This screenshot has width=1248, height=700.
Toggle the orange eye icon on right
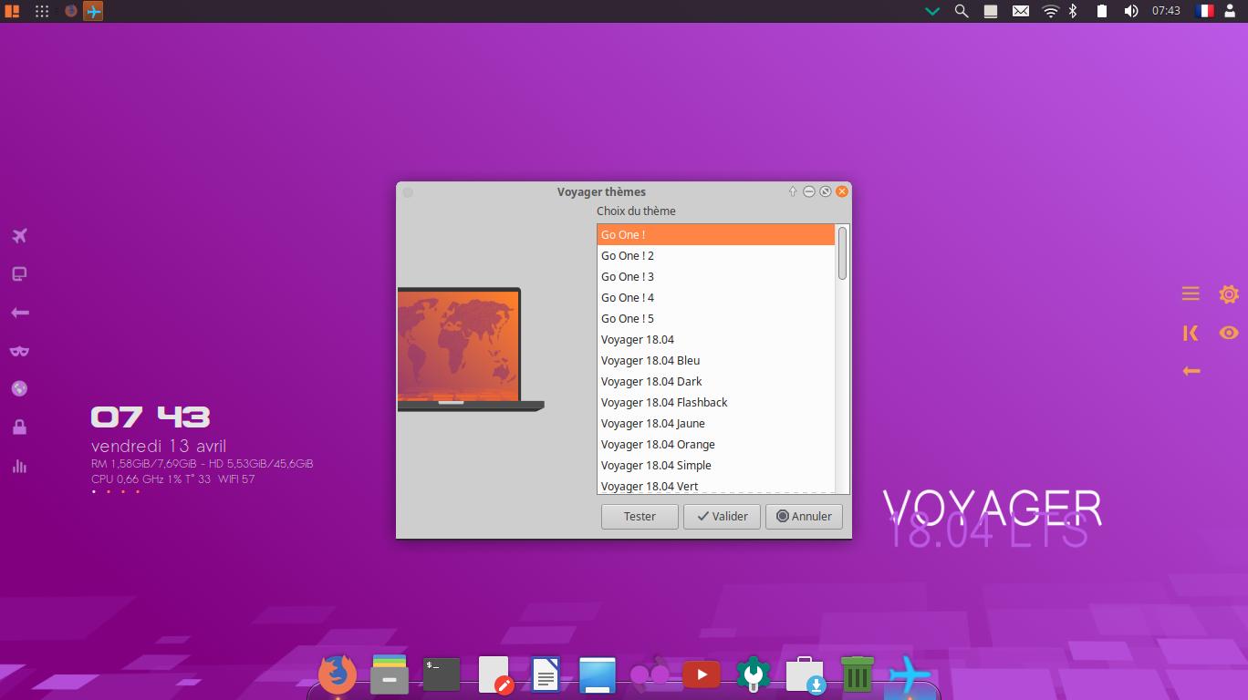(1229, 333)
